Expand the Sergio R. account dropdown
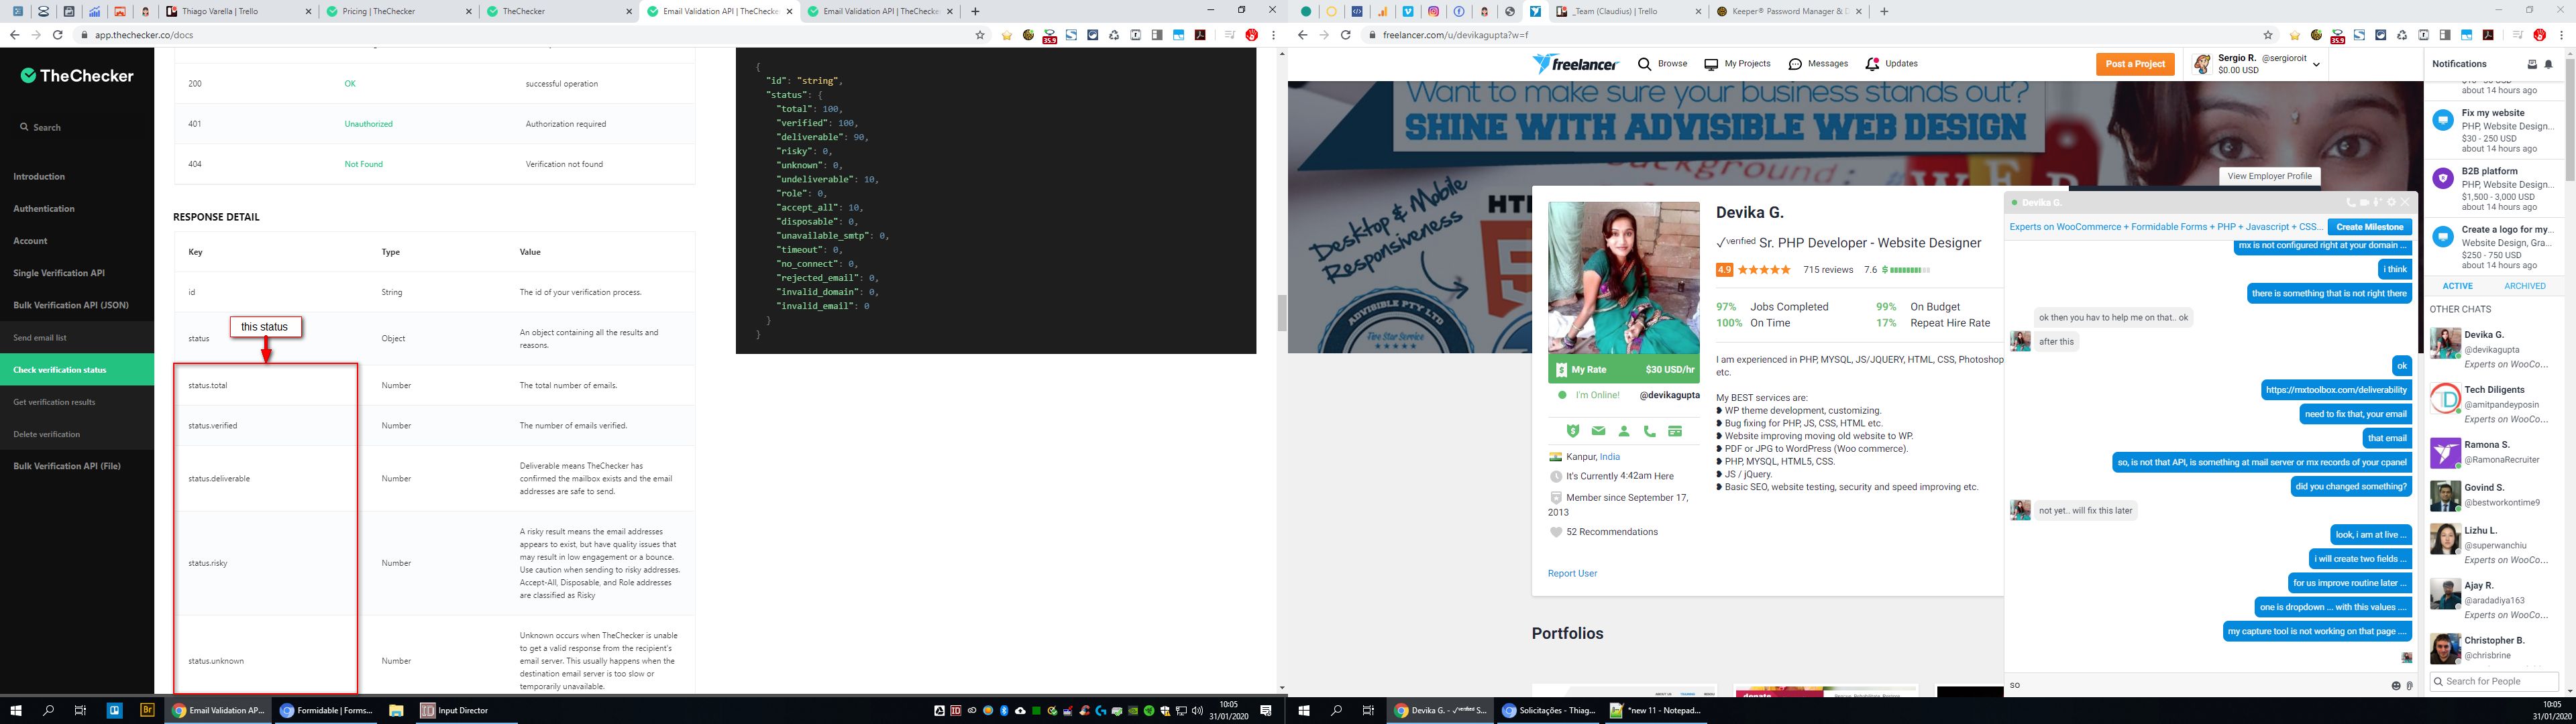2576x724 pixels. [x=2316, y=65]
